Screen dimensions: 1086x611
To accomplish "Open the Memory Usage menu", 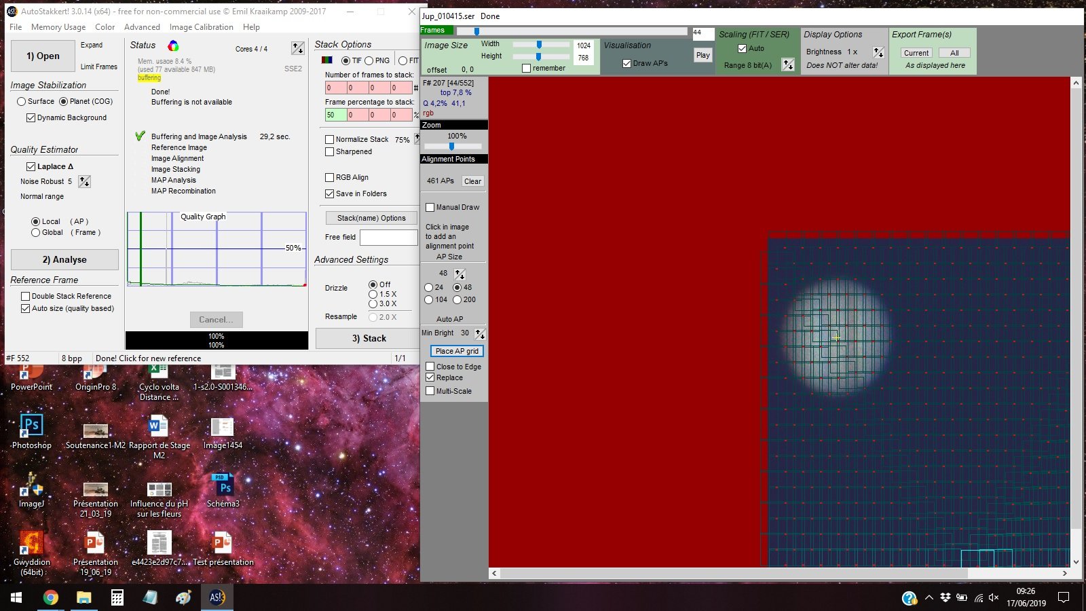I will point(58,27).
